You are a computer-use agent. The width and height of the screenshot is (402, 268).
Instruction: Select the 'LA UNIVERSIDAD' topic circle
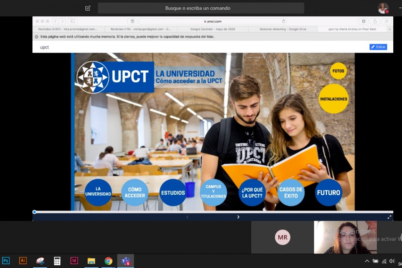(x=98, y=192)
